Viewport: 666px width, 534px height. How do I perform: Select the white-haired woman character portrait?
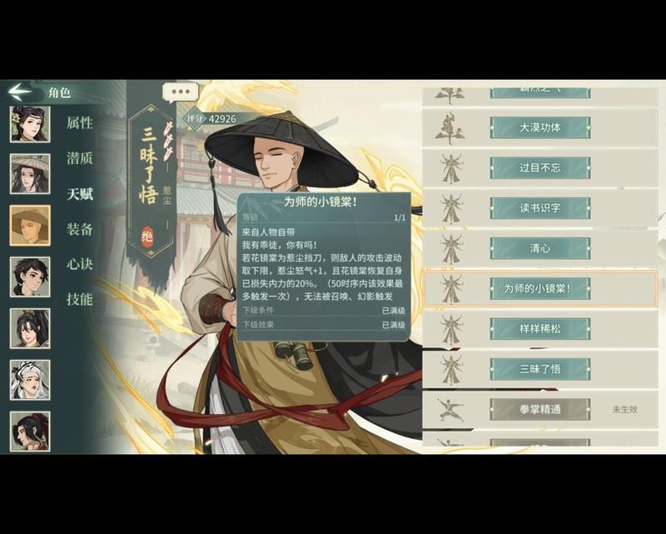30,380
